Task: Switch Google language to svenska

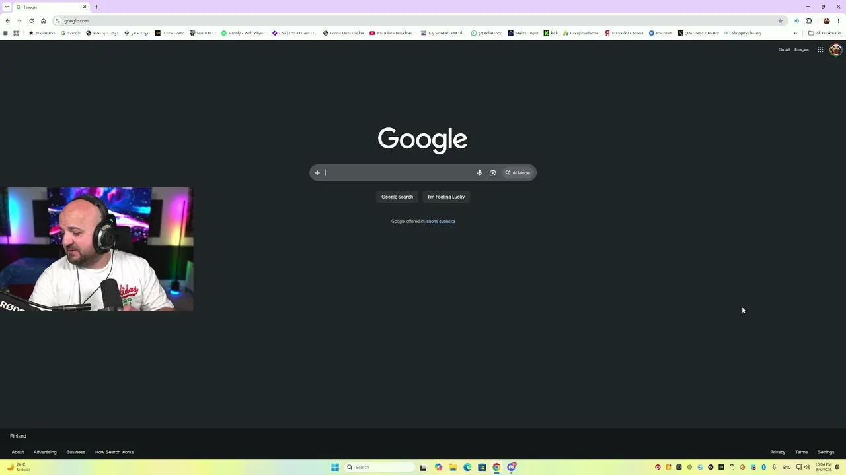Action: point(447,222)
